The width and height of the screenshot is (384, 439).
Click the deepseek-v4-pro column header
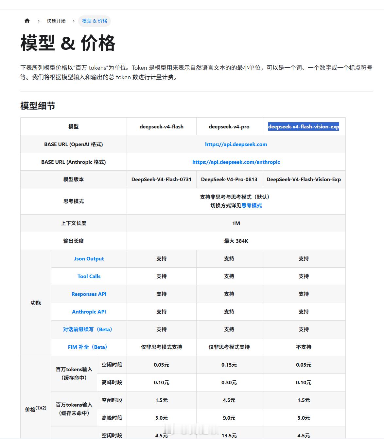click(229, 126)
